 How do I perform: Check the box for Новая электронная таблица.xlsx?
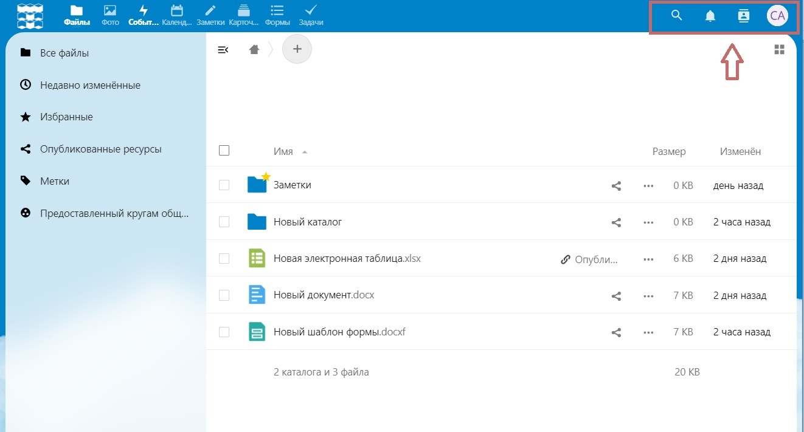224,259
